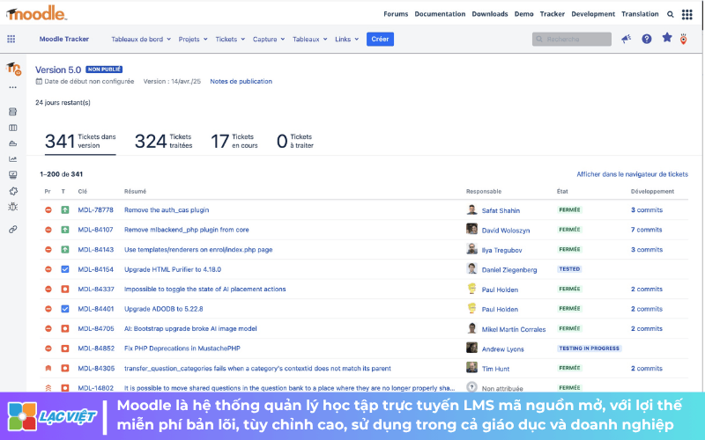Viewport: 705px width, 440px height.
Task: Open the backlog icon in sidebar
Action: pos(12,112)
